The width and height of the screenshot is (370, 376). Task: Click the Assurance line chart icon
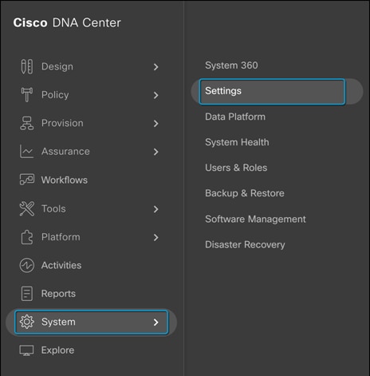[x=26, y=152]
